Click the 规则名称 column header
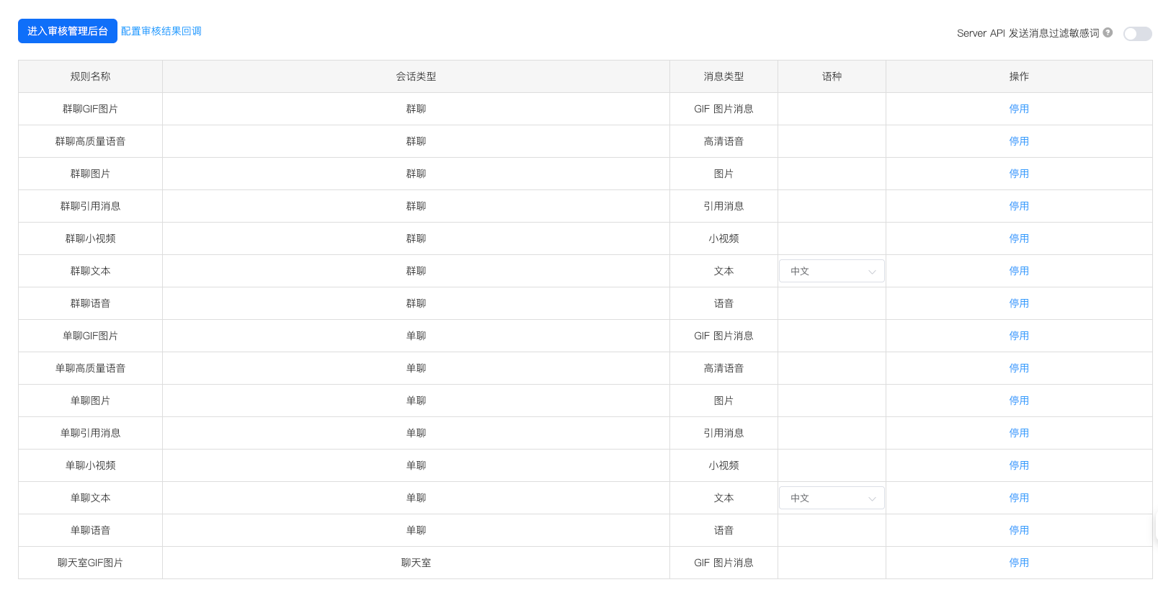This screenshot has width=1158, height=590. point(90,76)
